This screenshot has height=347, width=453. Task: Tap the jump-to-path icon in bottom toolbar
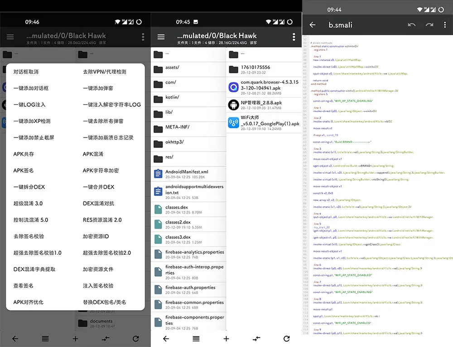pyautogui.click(x=256, y=338)
